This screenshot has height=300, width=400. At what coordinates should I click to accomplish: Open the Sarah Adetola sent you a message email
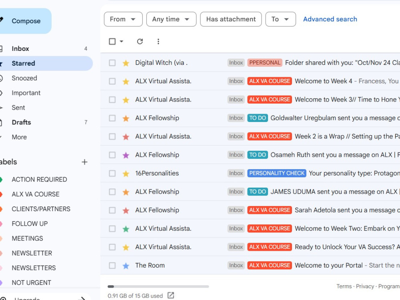pos(347,210)
